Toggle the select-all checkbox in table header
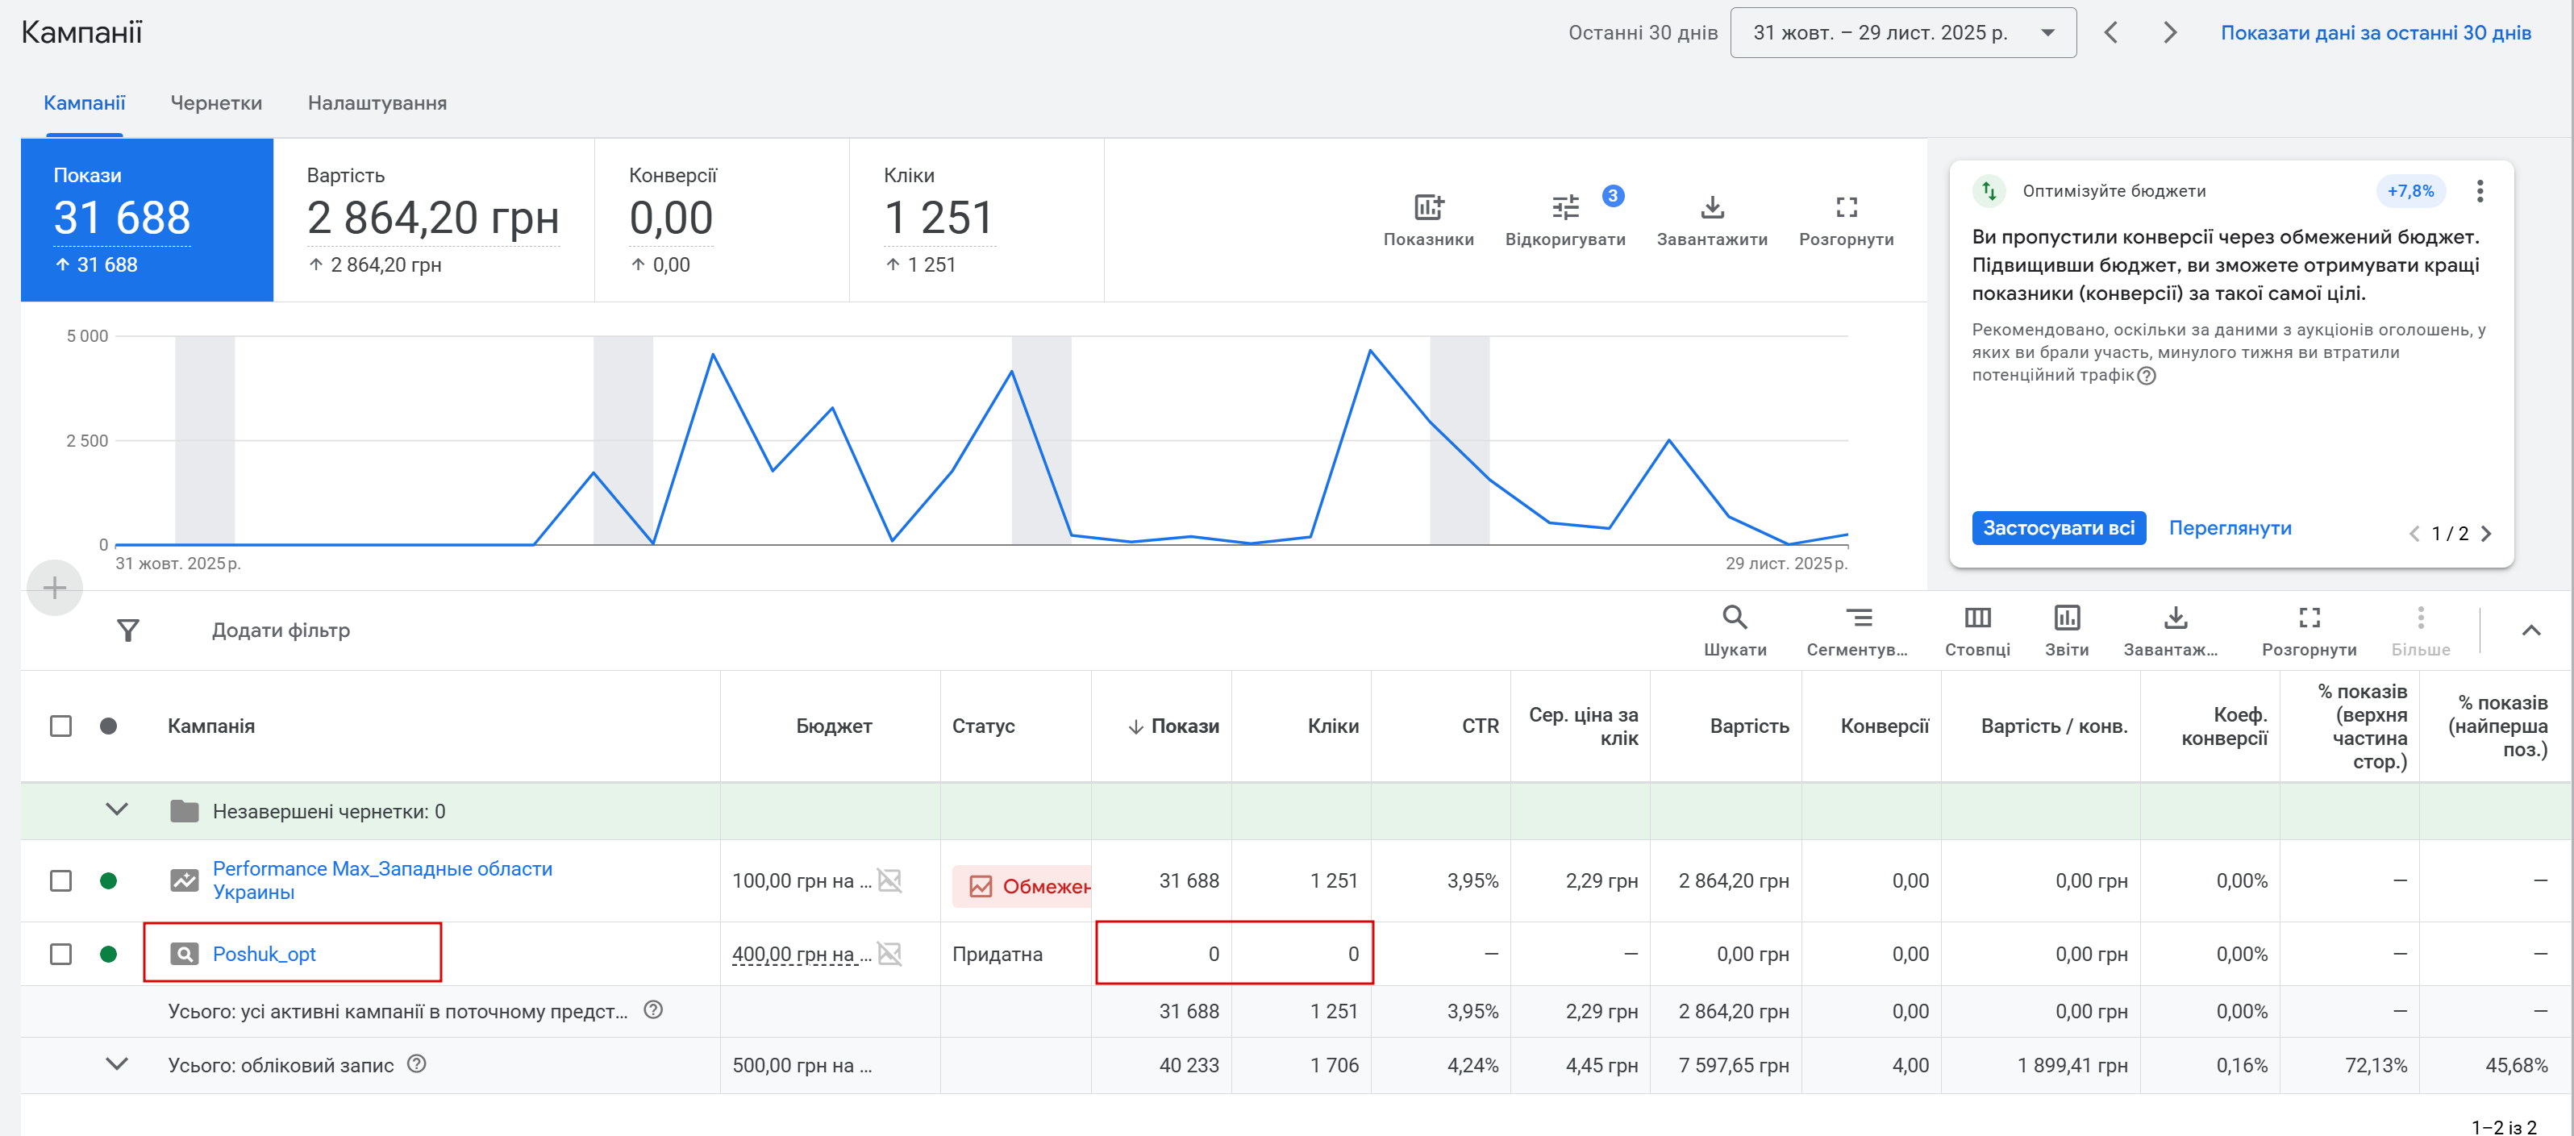Screen dimensions: 2574x1136 click(x=61, y=726)
